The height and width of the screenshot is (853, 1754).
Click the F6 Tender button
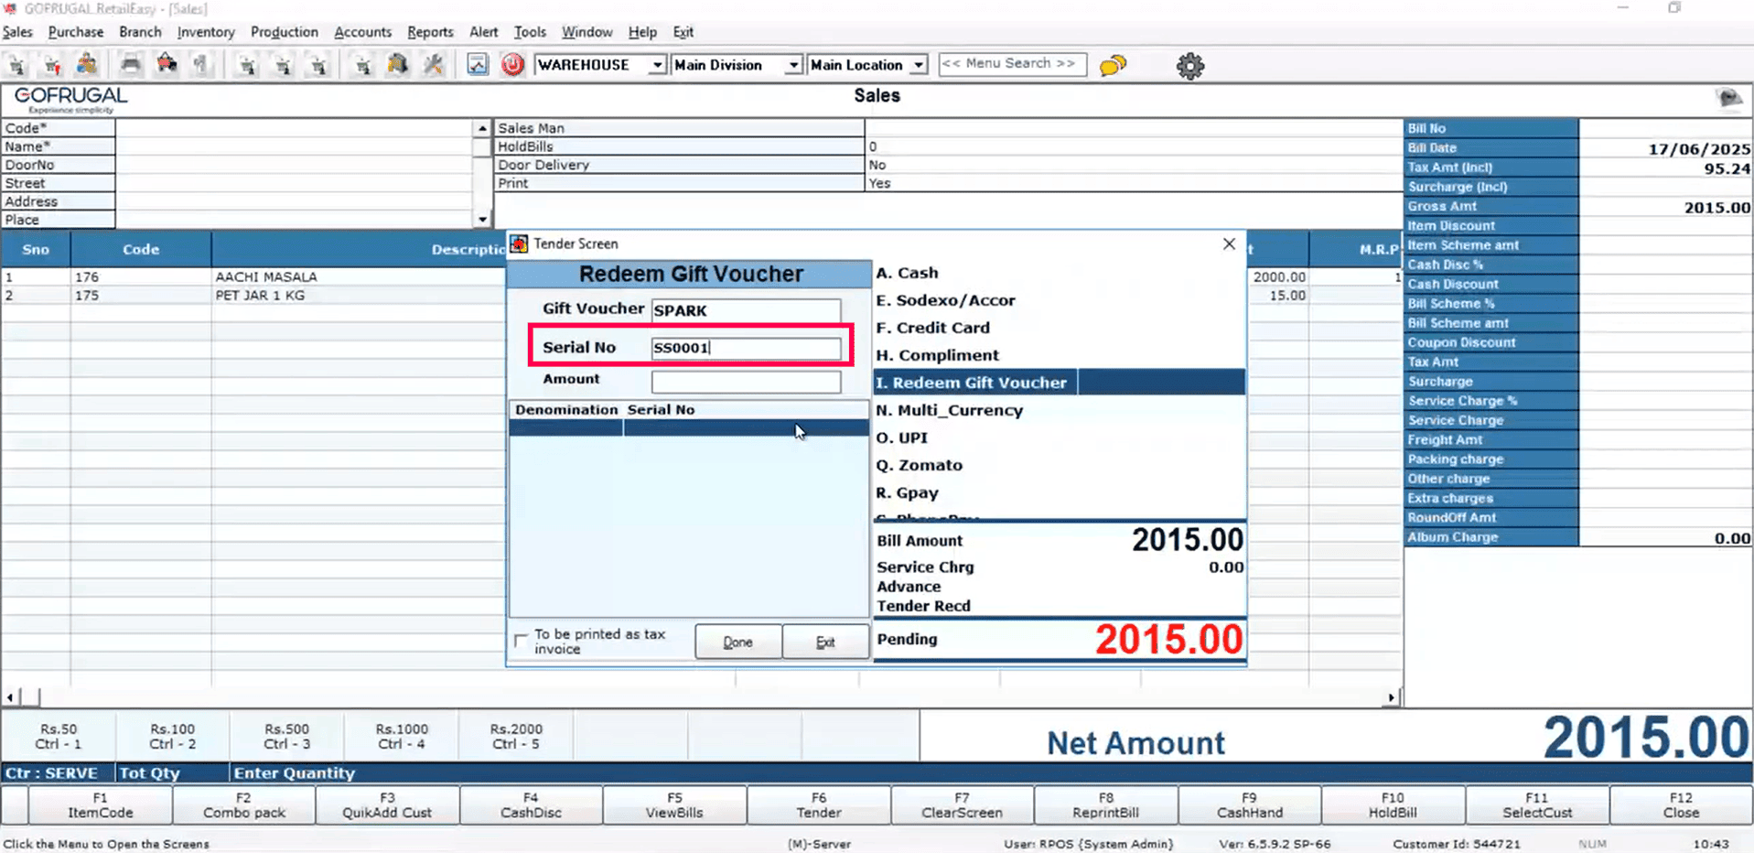[819, 805]
